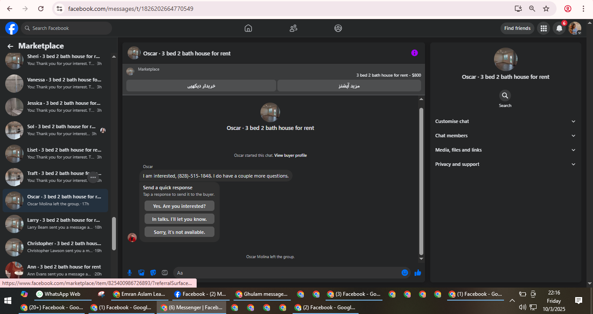Go to the Facebook home feed icon
The height and width of the screenshot is (314, 593).
click(x=248, y=28)
